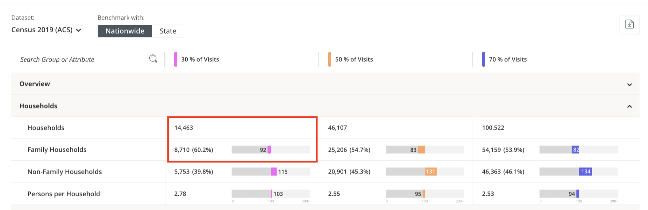Viewport: 648px width, 210px height.
Task: Click the Overview section header
Action: pos(35,84)
